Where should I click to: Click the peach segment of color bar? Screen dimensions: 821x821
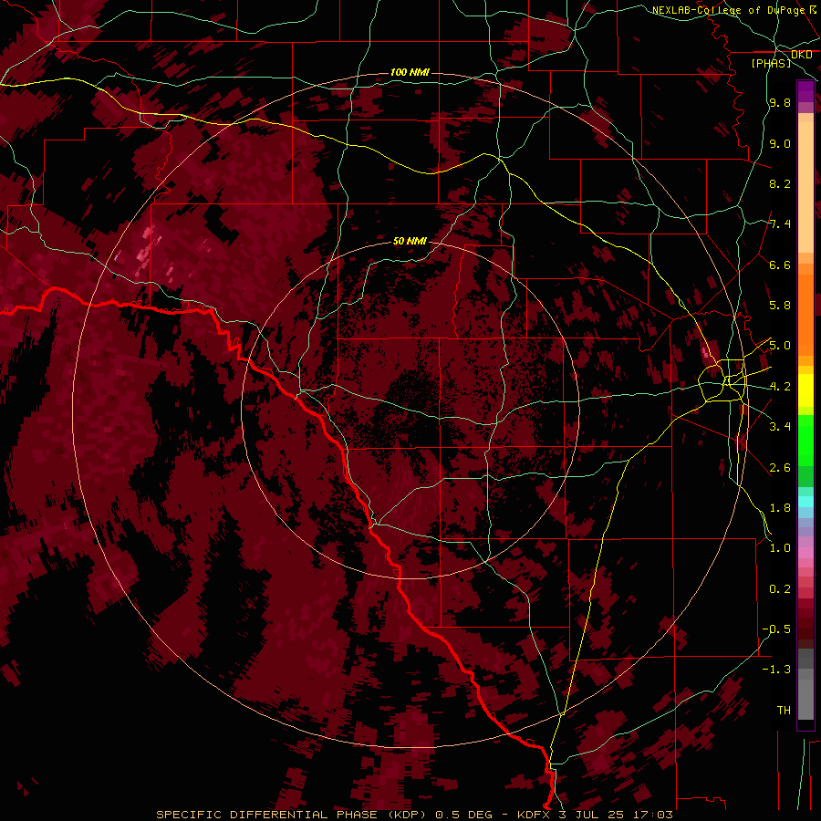[805, 189]
